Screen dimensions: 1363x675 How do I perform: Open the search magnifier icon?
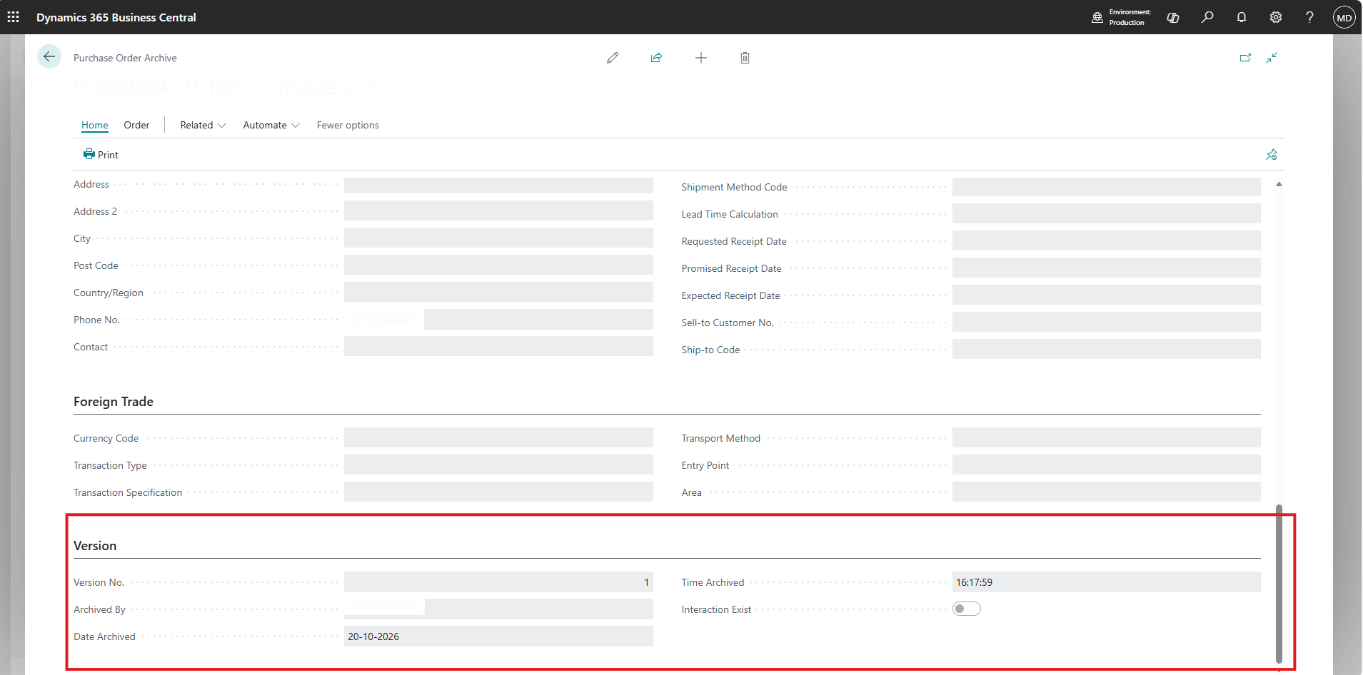pos(1207,17)
